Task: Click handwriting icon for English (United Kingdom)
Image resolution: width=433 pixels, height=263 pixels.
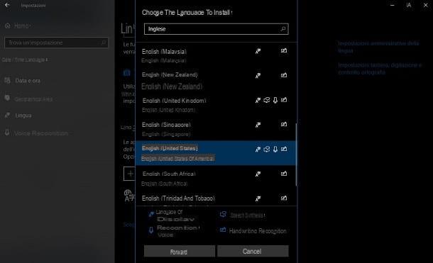Action: [284, 100]
